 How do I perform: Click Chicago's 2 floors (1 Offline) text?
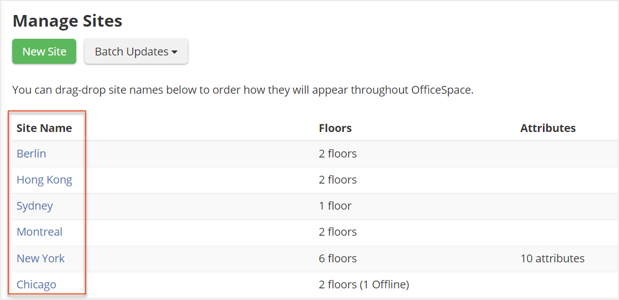point(364,284)
